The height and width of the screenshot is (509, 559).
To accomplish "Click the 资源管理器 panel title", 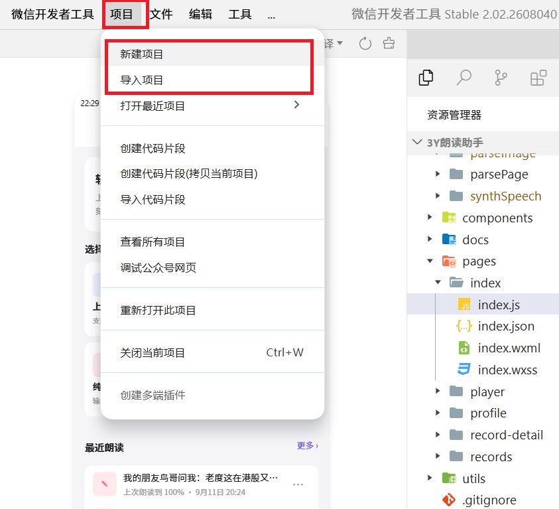I will [x=454, y=115].
